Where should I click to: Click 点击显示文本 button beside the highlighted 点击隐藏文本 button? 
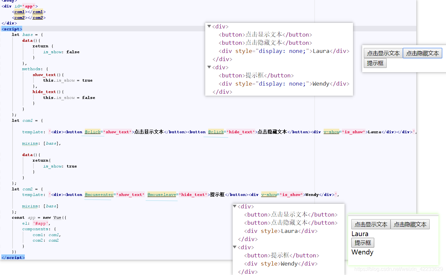point(383,53)
